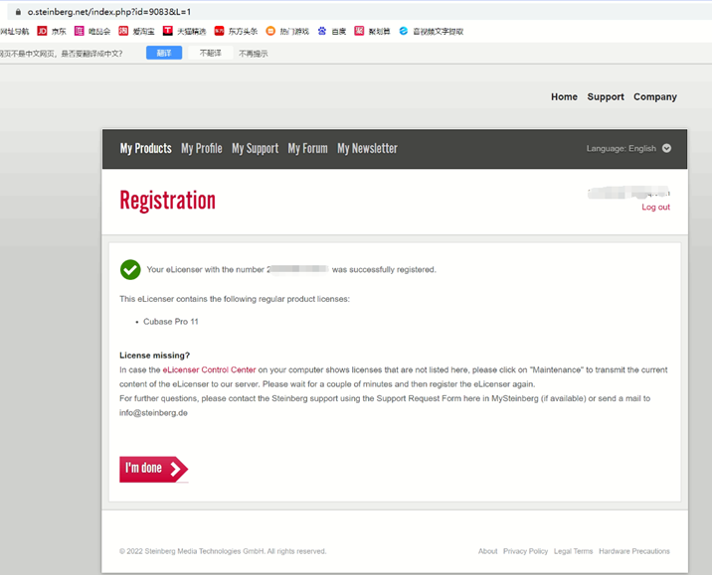This screenshot has height=575, width=712.
Task: Expand the Language: English dropdown
Action: coord(665,148)
